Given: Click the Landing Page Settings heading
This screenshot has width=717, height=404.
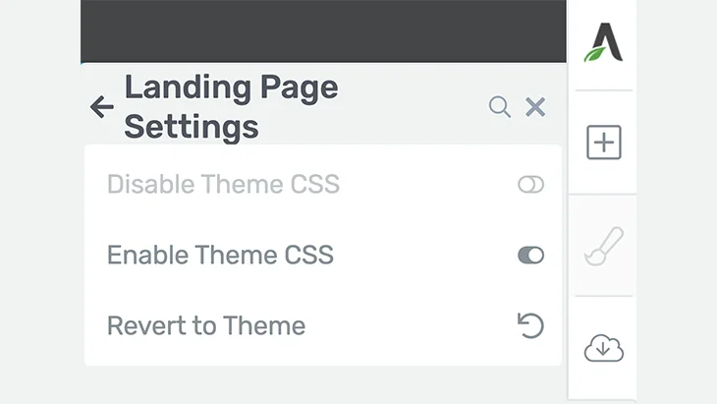Looking at the screenshot, I should (231, 106).
